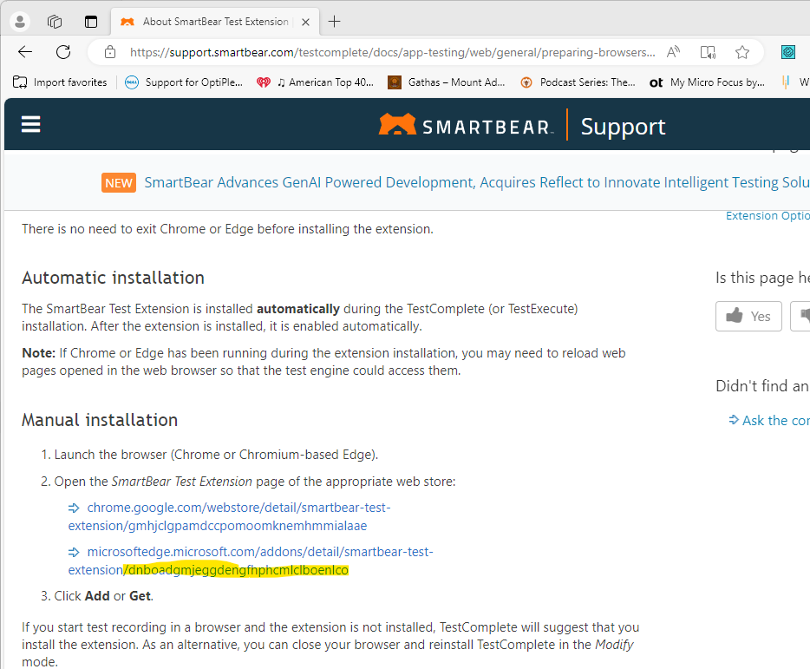Select the About SmartBear Test Extension tab

[215, 22]
